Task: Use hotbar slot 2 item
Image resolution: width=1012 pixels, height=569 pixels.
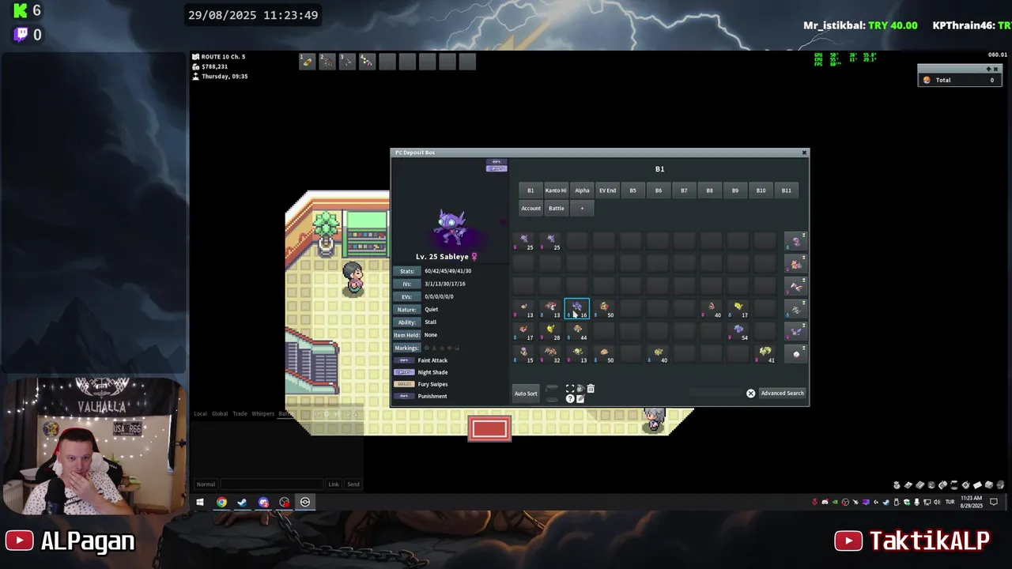Action: tap(327, 61)
